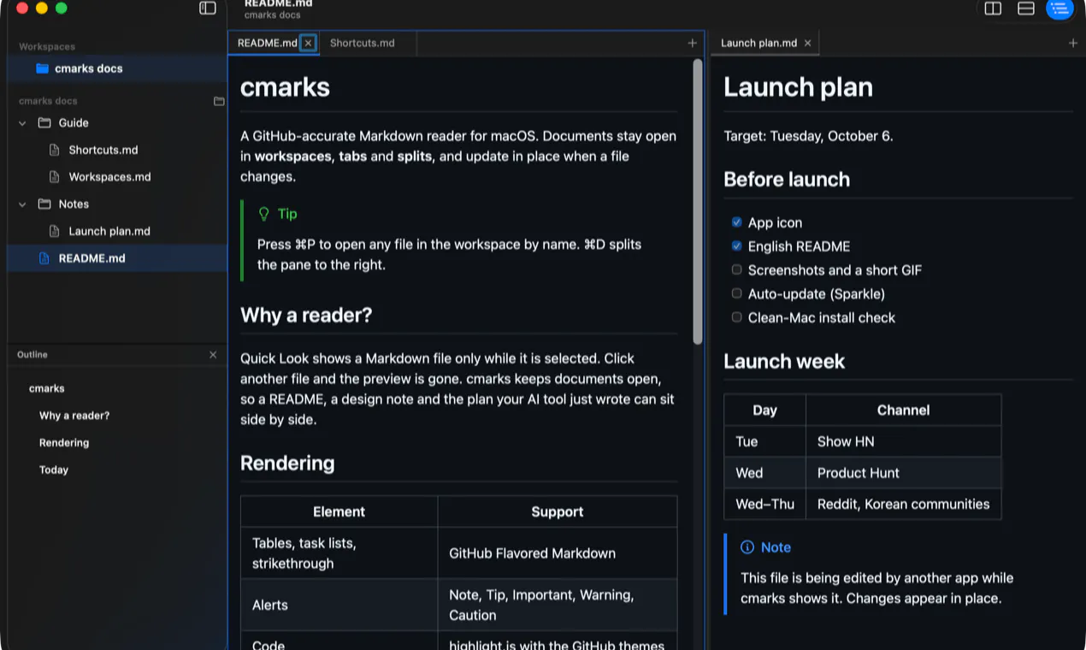The height and width of the screenshot is (650, 1086).
Task: Check the Auto-update (Sparkle) task
Action: 736,293
